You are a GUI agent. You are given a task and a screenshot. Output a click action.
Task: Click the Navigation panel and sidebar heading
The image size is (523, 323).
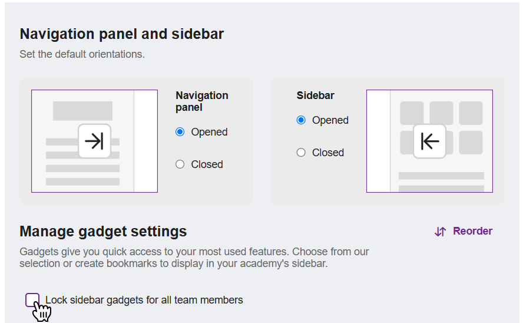click(122, 34)
